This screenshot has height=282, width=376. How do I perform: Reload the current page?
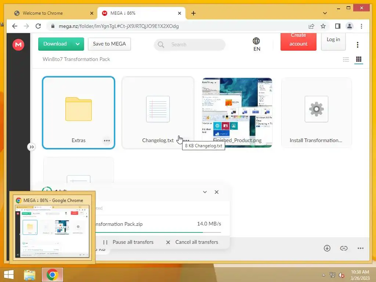pos(38,26)
